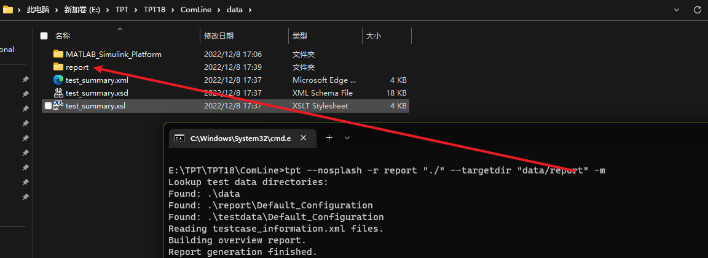Click the data segment in the breadcrumb
Screen dimensions: 708x258
pos(235,9)
